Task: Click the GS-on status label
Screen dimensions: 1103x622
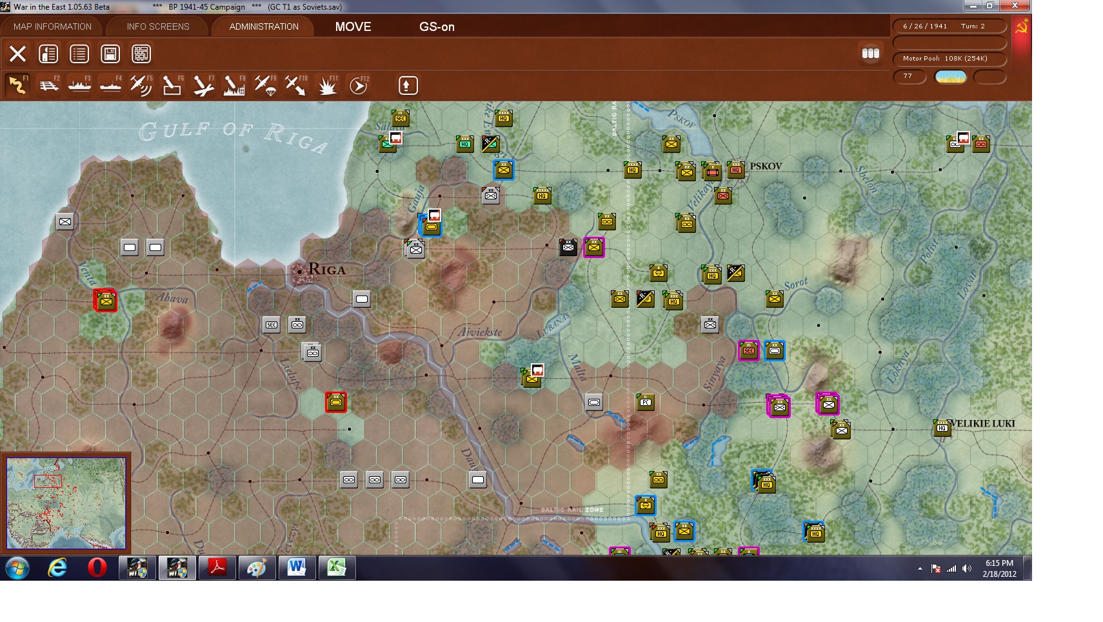Action: pos(437,26)
